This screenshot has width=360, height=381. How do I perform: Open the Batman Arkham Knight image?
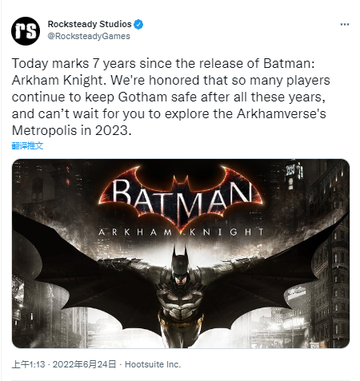tap(181, 253)
